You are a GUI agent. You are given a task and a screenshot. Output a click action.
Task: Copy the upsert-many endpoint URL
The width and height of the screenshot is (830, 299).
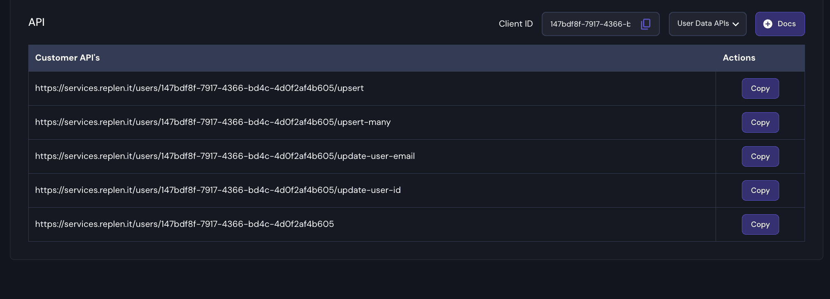coord(760,122)
